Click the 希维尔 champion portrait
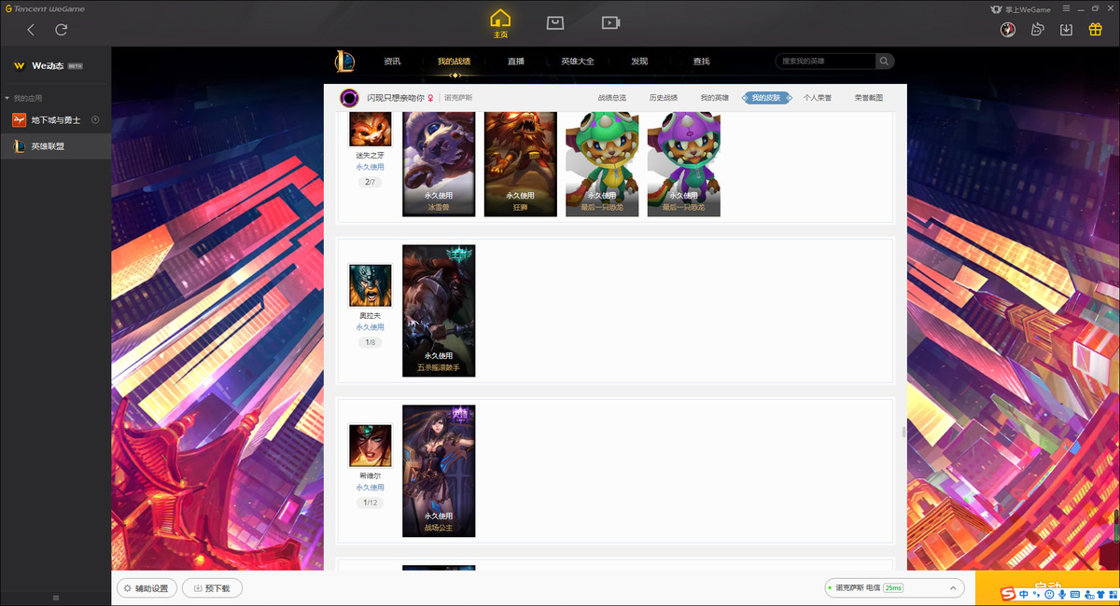 click(x=371, y=446)
